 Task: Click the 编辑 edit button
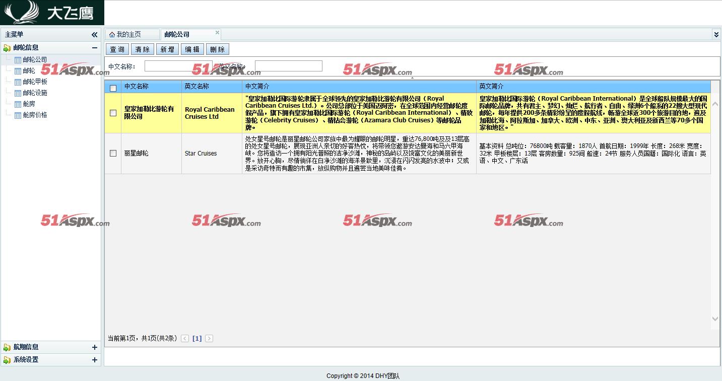pos(192,49)
